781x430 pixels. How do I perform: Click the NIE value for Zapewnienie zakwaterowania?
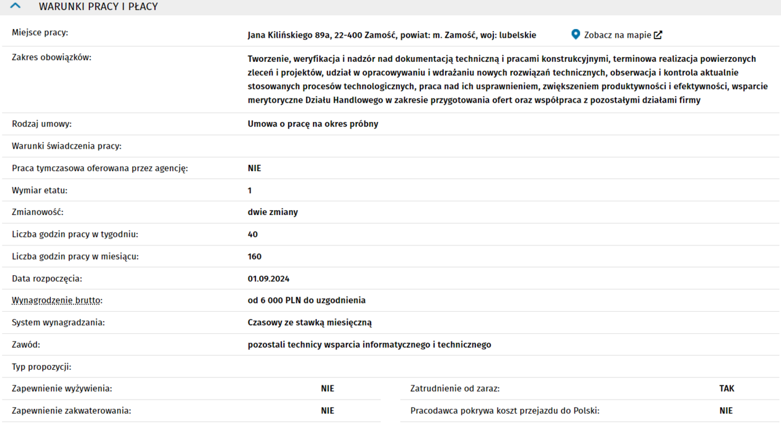coord(327,411)
